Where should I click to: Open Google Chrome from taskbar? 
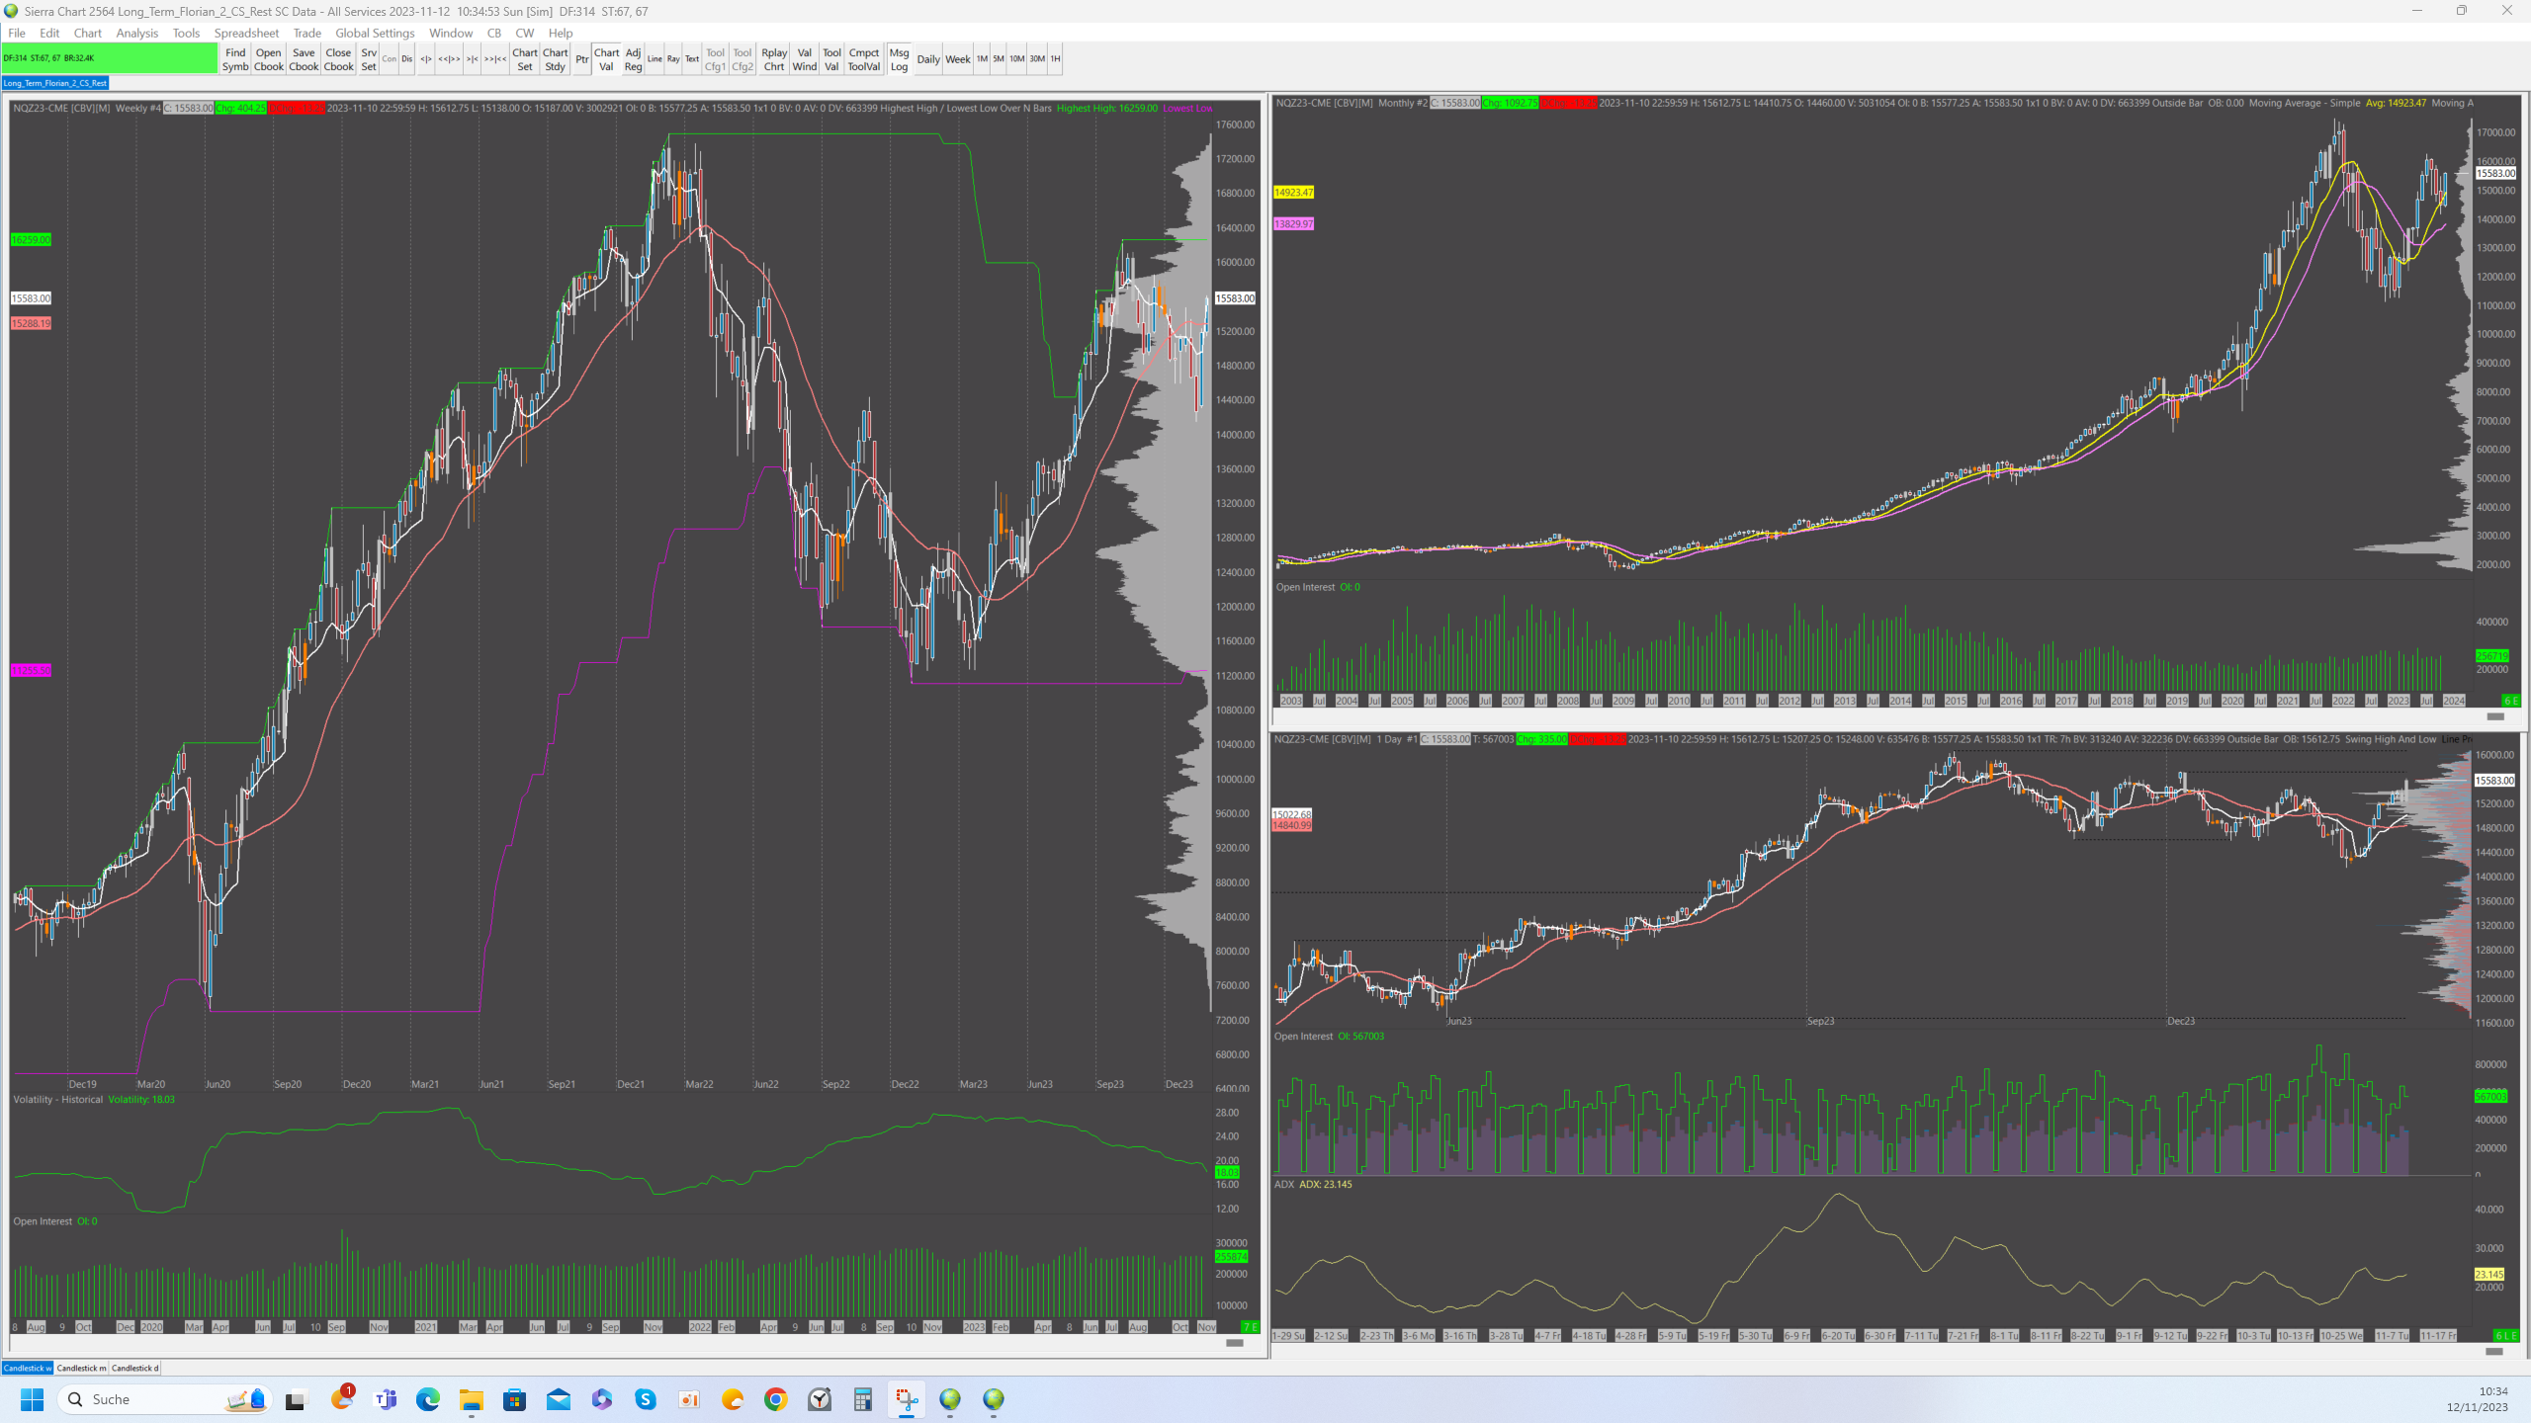point(775,1399)
